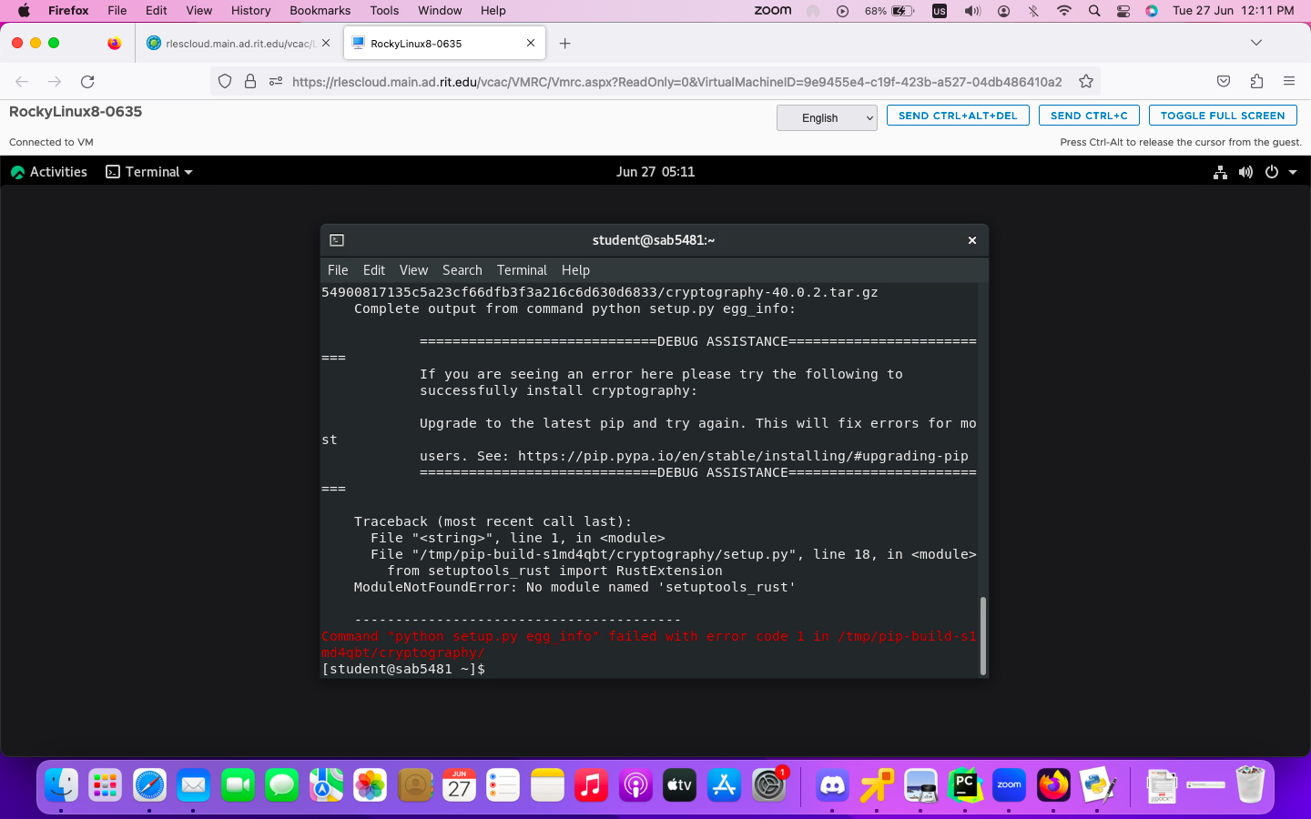Image resolution: width=1311 pixels, height=819 pixels.
Task: Open Firefox's list all tabs chevron
Action: click(x=1256, y=42)
